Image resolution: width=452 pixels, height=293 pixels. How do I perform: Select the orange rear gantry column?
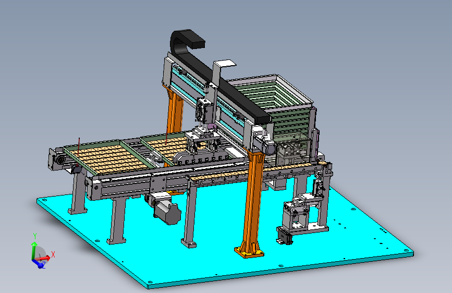[x=175, y=111]
